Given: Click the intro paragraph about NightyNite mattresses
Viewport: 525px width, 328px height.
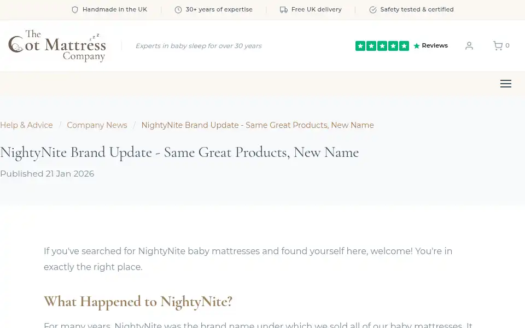Looking at the screenshot, I should tap(248, 259).
